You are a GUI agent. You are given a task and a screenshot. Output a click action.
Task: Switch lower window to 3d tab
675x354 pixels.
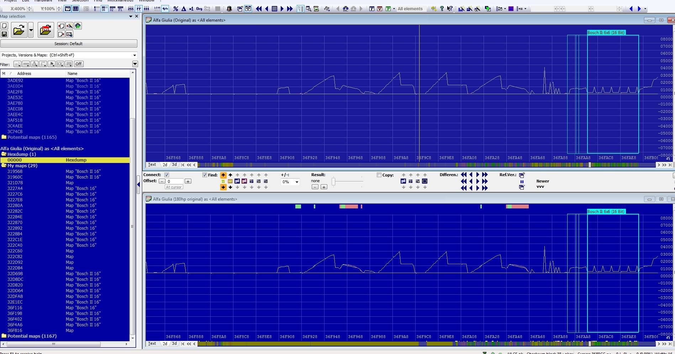pos(174,344)
